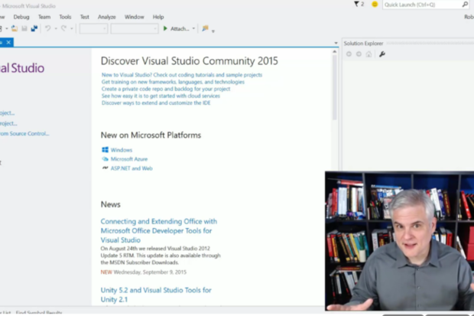Screen dimensions: 474x316
Task: Open 'New to Visual Studio?' tutorials link
Action: click(x=182, y=75)
